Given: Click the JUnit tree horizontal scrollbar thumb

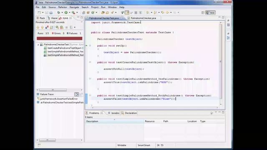Looking at the screenshot, I should click(53, 90).
